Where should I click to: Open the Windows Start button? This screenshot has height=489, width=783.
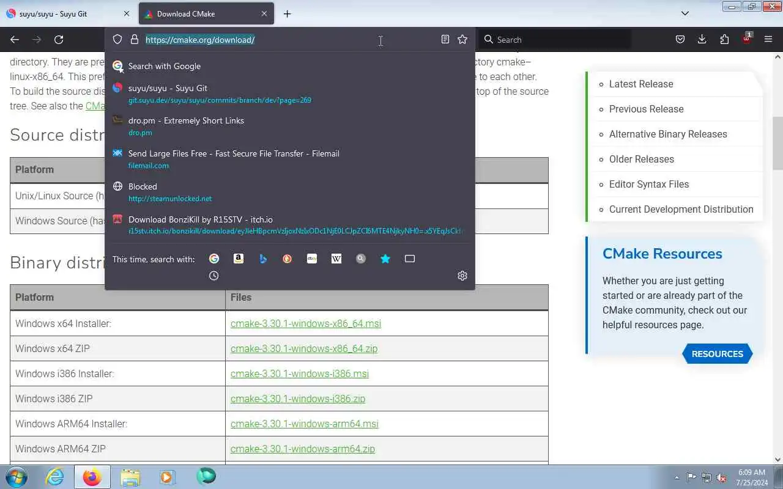coord(17,476)
